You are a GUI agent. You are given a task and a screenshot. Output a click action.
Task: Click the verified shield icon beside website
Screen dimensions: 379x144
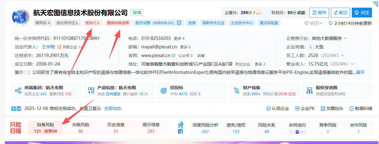(173, 55)
